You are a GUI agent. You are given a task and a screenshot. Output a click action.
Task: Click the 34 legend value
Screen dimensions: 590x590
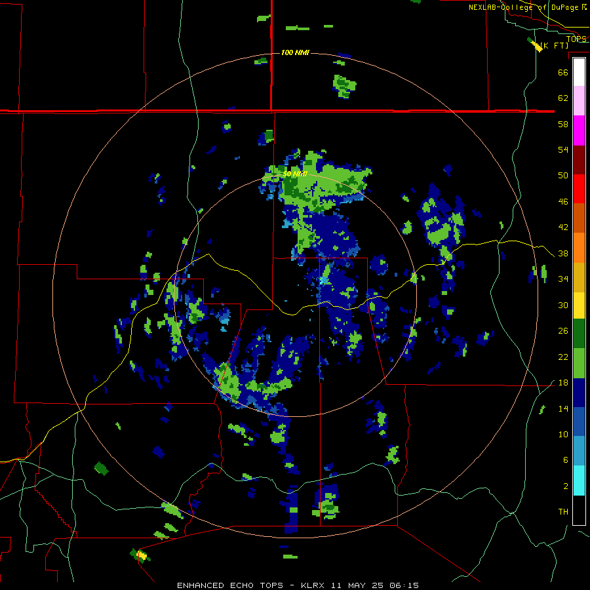click(563, 279)
